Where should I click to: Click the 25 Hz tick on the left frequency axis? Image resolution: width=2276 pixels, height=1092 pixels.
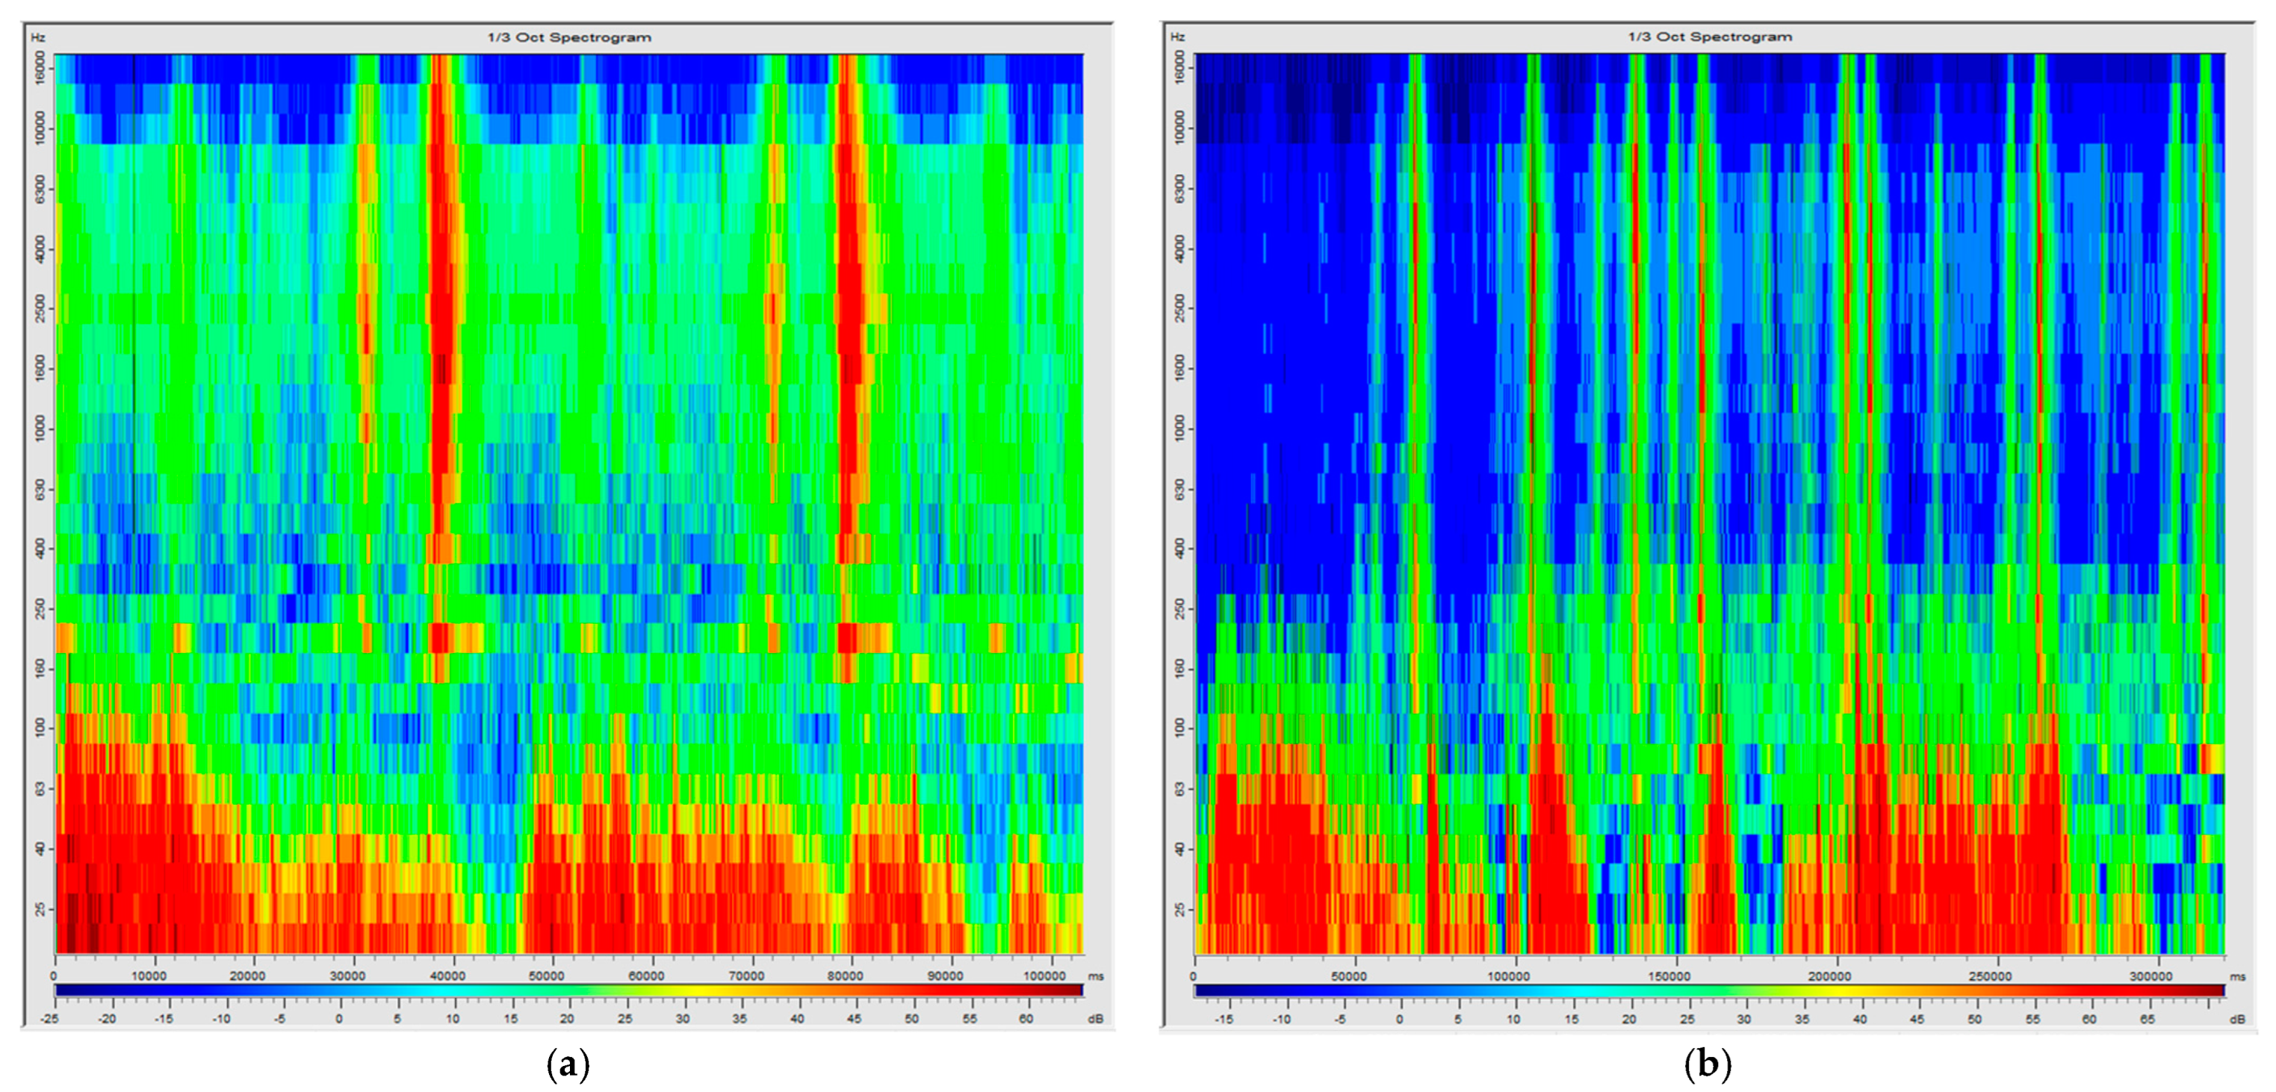(39, 908)
